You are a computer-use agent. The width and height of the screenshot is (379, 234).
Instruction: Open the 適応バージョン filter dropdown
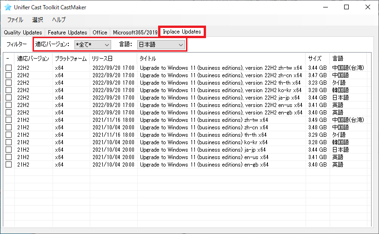[93, 45]
